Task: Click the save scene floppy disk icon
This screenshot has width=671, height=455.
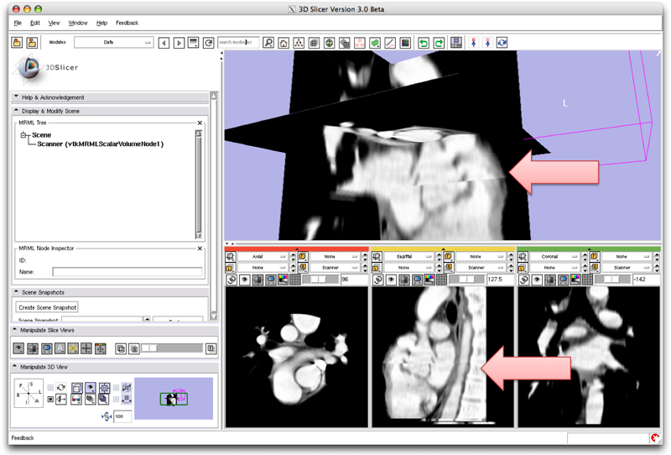Action: (x=456, y=42)
